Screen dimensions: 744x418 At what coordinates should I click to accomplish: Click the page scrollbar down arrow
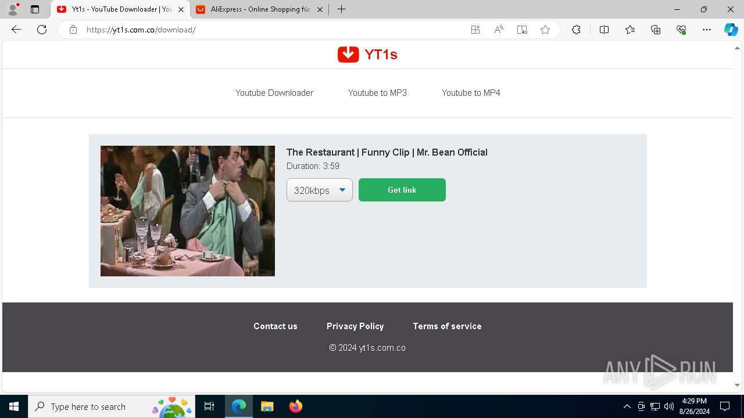(x=738, y=385)
